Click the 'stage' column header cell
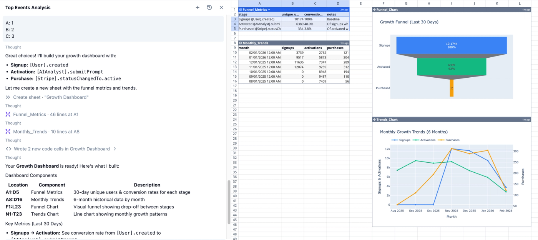The width and height of the screenshot is (538, 240). 259,14
